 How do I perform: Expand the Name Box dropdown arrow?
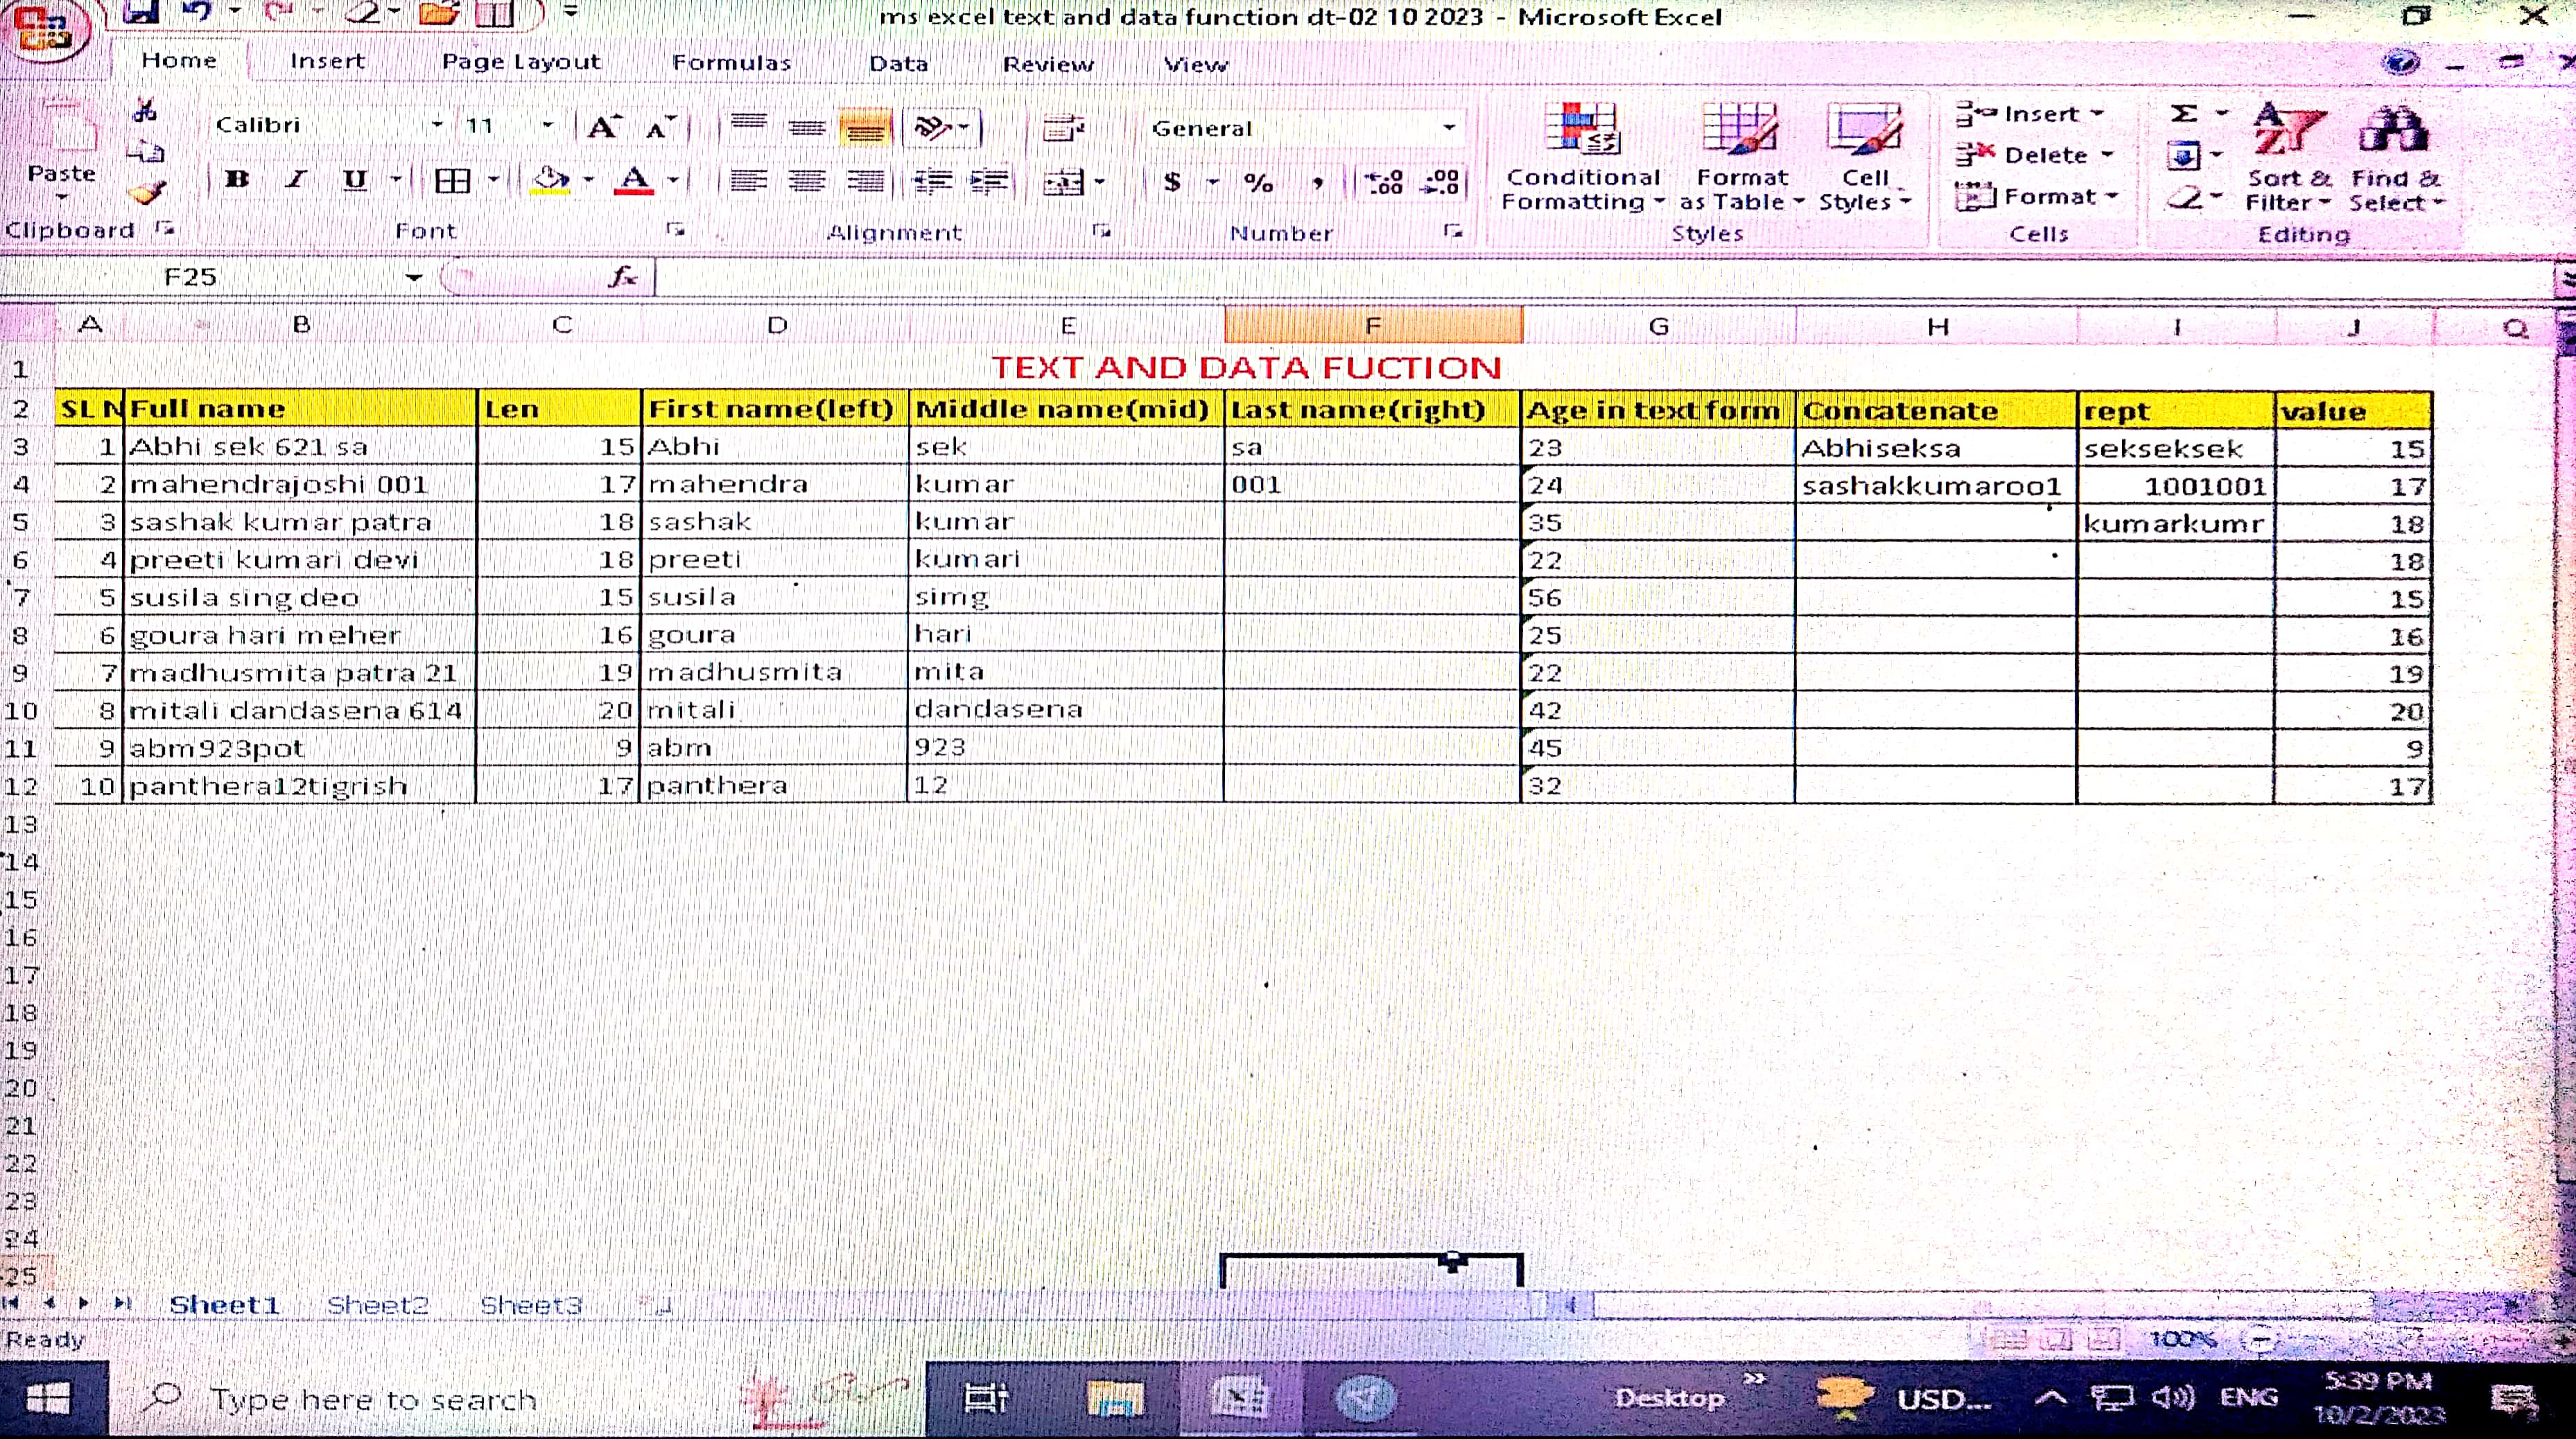(413, 277)
